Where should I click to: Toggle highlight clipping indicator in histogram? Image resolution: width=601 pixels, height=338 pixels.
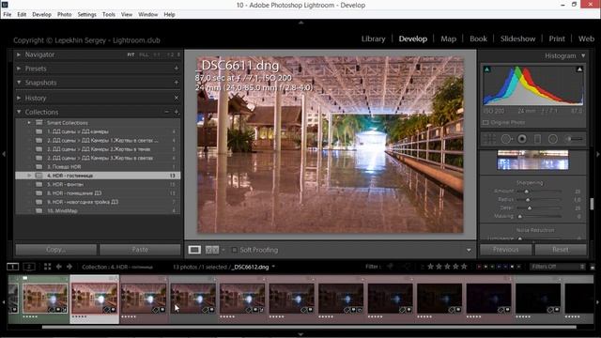click(579, 69)
